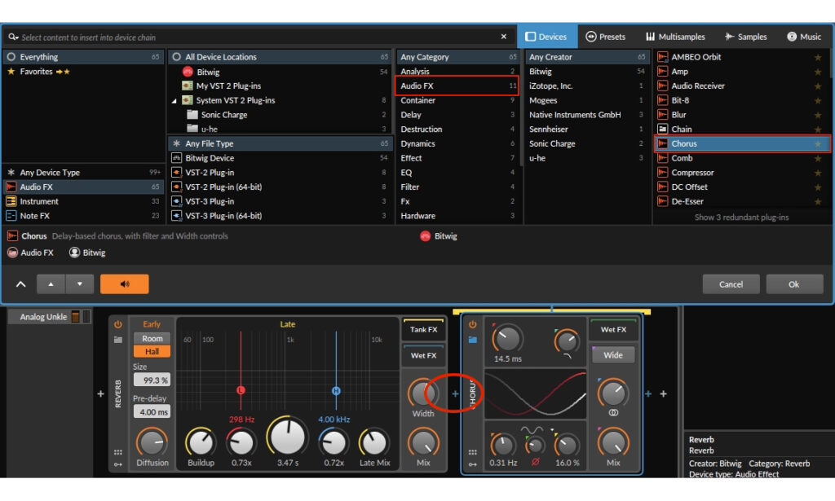Select the Instrument device type

click(83, 201)
